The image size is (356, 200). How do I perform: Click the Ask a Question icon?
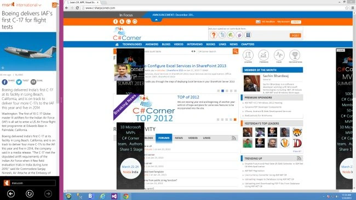tap(214, 35)
